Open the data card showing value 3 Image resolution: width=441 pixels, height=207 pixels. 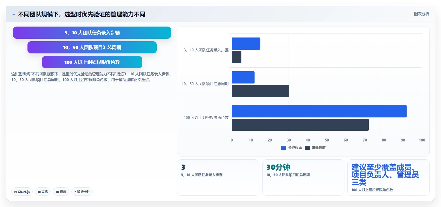pyautogui.click(x=218, y=178)
